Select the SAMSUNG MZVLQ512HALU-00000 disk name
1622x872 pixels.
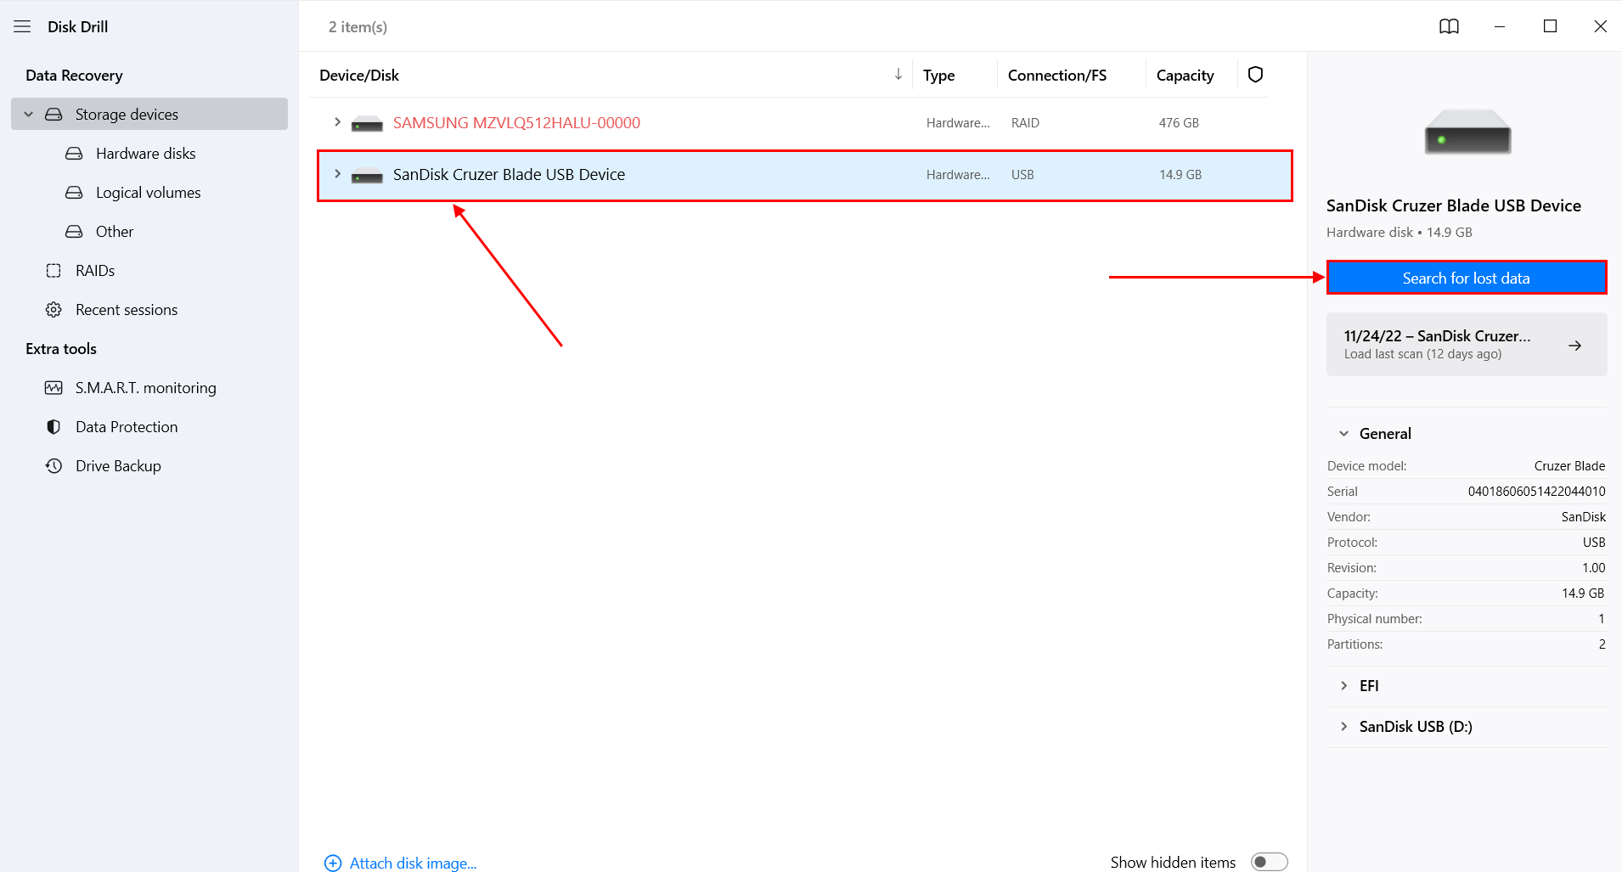coord(516,122)
